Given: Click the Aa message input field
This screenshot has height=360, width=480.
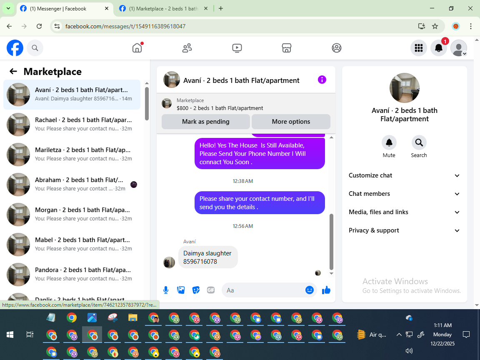Looking at the screenshot, I should (x=263, y=290).
